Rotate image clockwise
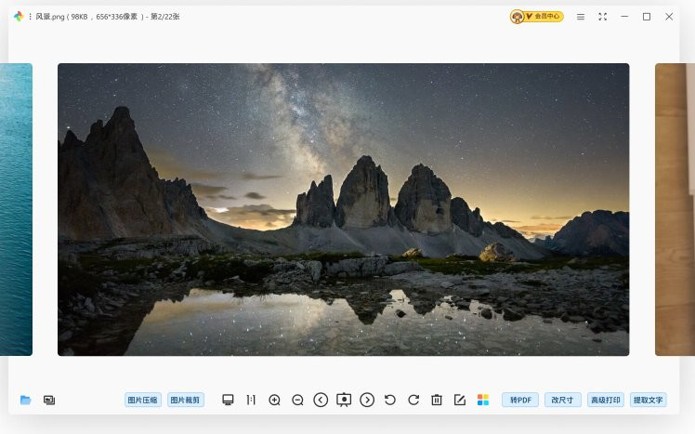This screenshot has height=434, width=695. (413, 400)
